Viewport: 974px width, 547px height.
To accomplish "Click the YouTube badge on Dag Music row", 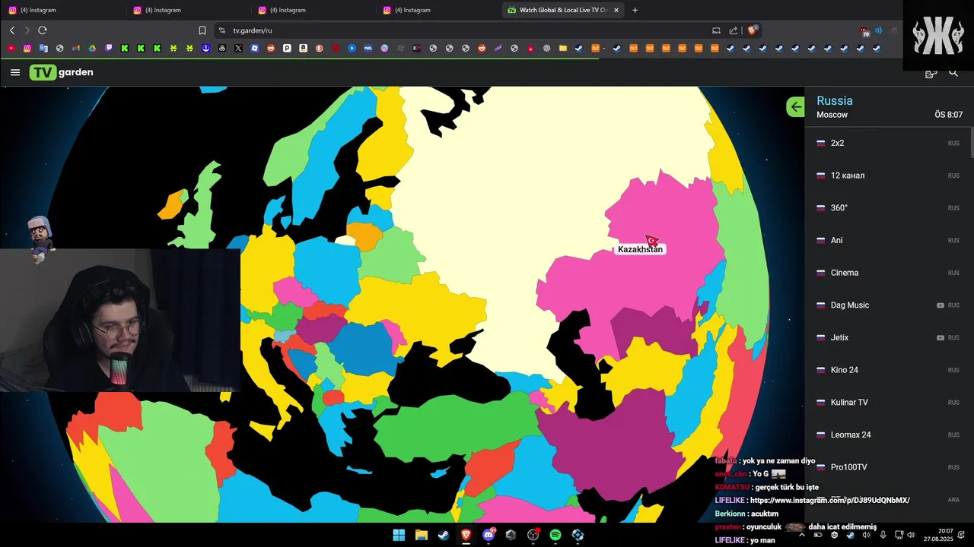I will pyautogui.click(x=941, y=305).
